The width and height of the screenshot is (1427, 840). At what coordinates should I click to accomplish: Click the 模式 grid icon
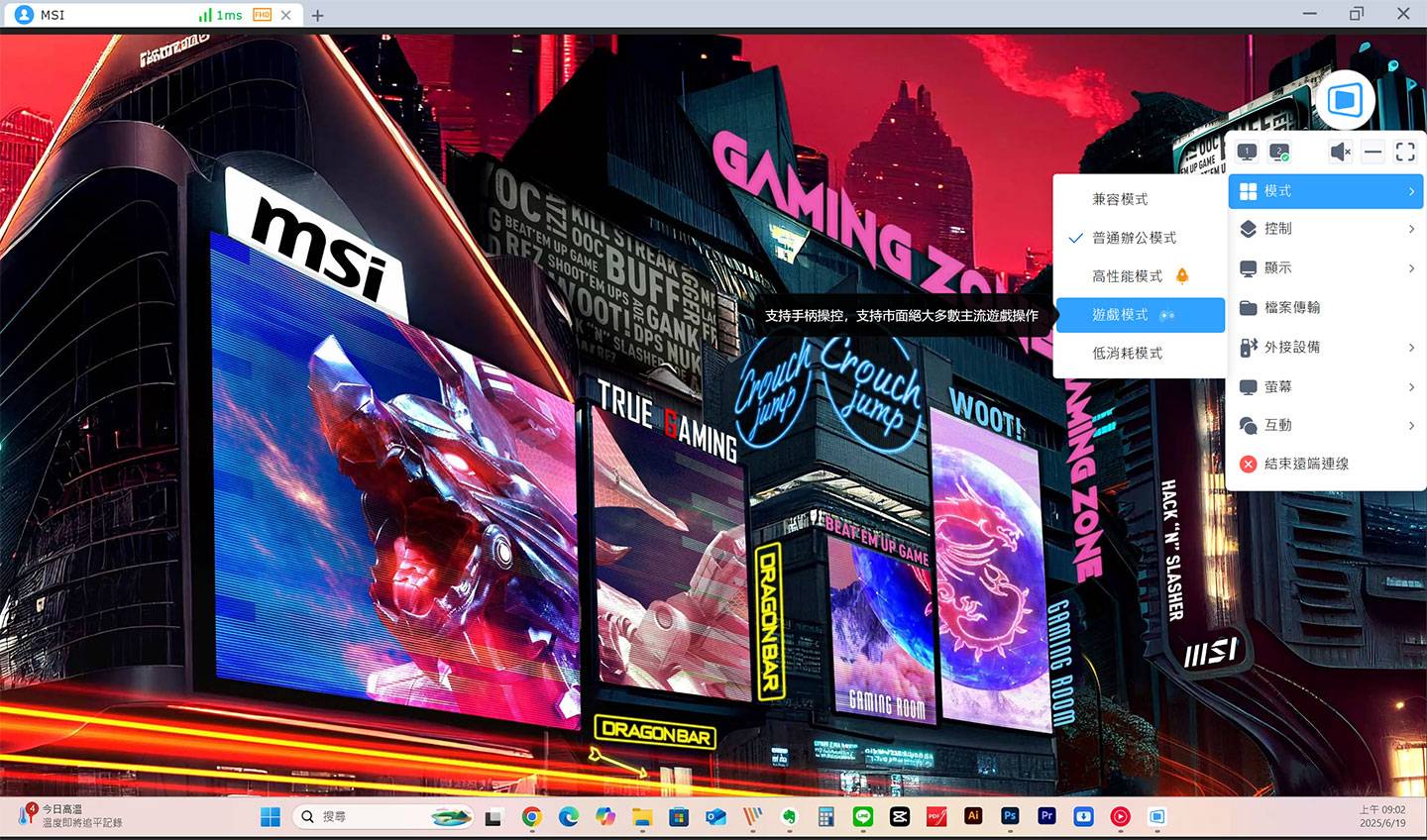pyautogui.click(x=1249, y=191)
